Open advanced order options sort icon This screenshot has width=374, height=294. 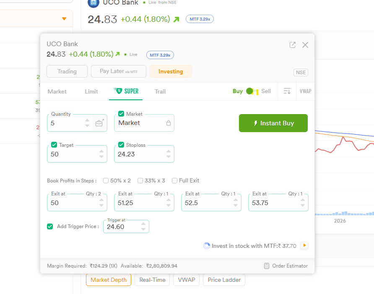point(287,91)
